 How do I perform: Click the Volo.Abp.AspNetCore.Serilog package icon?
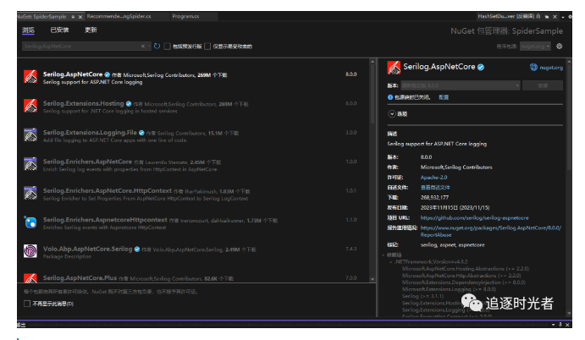pos(30,251)
